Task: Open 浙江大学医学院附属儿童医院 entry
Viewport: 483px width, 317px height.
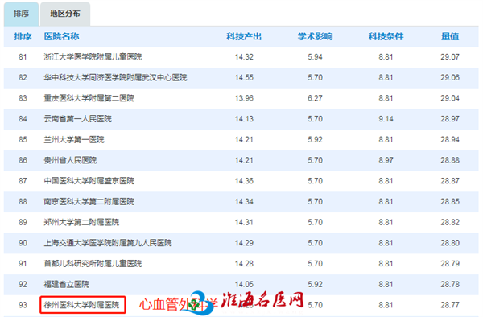Action: point(93,57)
